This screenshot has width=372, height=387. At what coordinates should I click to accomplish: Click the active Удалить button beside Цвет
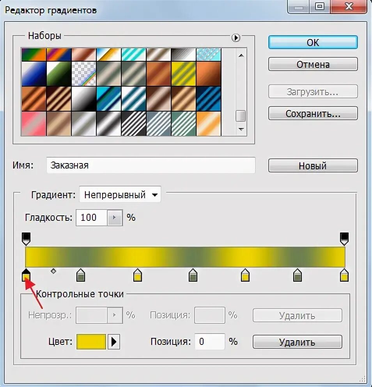point(297,342)
